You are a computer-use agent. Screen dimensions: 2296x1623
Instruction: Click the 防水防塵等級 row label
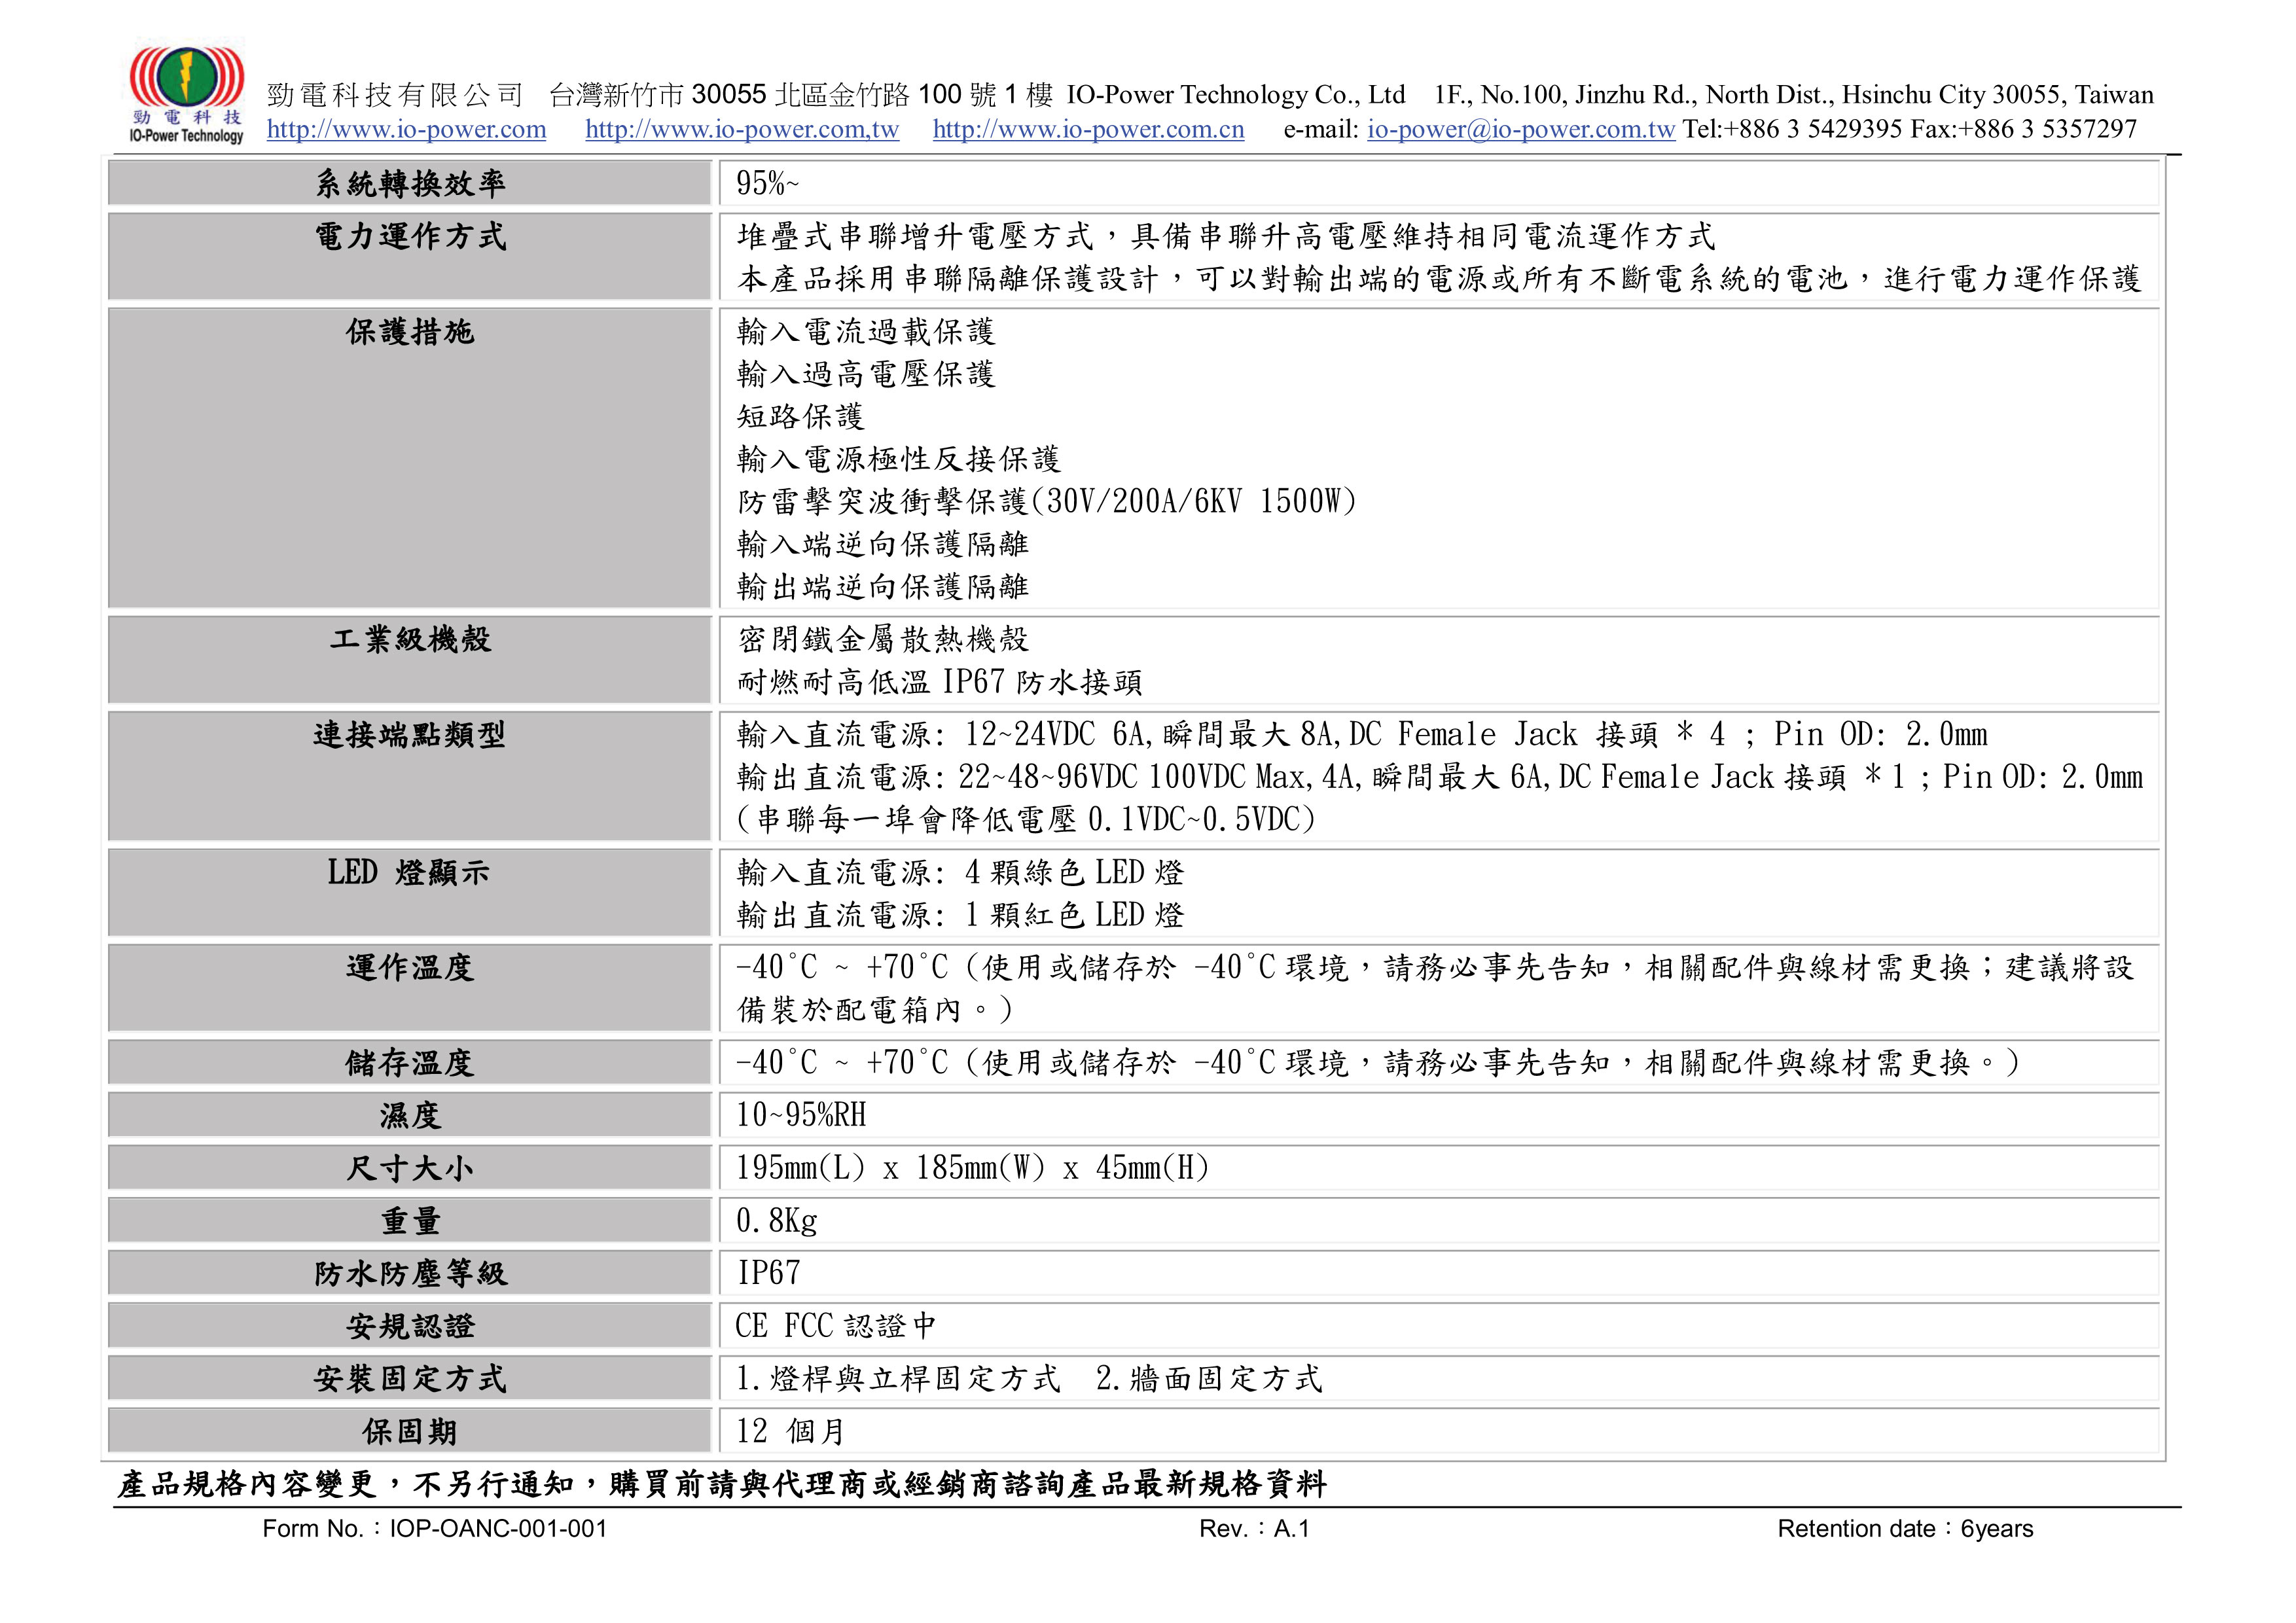coord(410,1274)
